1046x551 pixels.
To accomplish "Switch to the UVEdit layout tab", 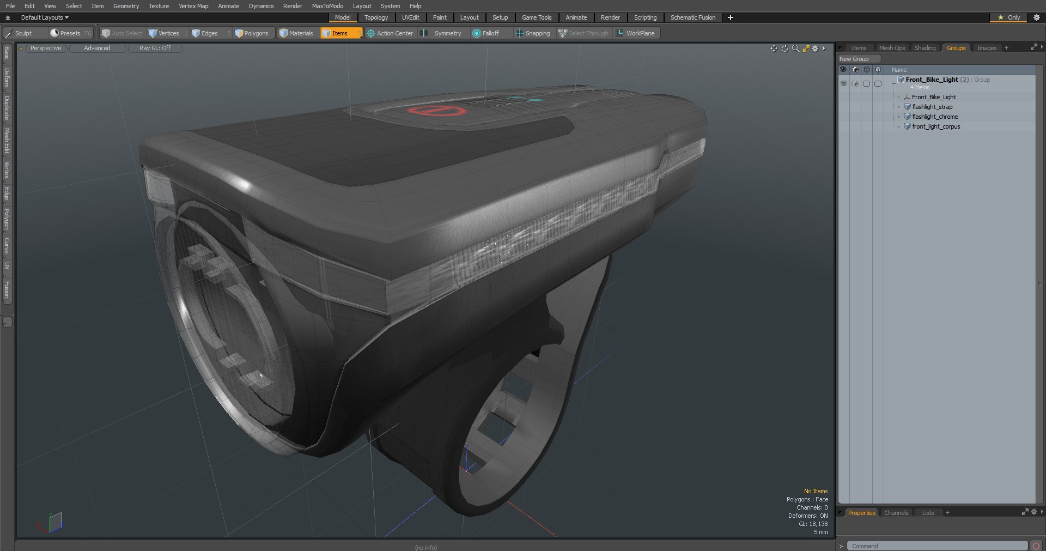I will point(410,17).
